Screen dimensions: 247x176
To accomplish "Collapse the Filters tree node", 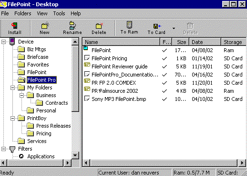I will tap(3, 149).
